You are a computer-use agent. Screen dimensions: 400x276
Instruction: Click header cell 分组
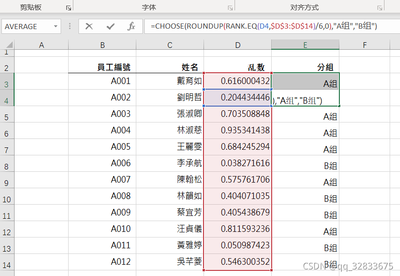coord(305,65)
